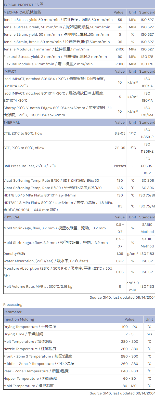The height and width of the screenshot is (396, 155).
Task: Click the ISO 1183 standard cell
Action: pos(147,254)
